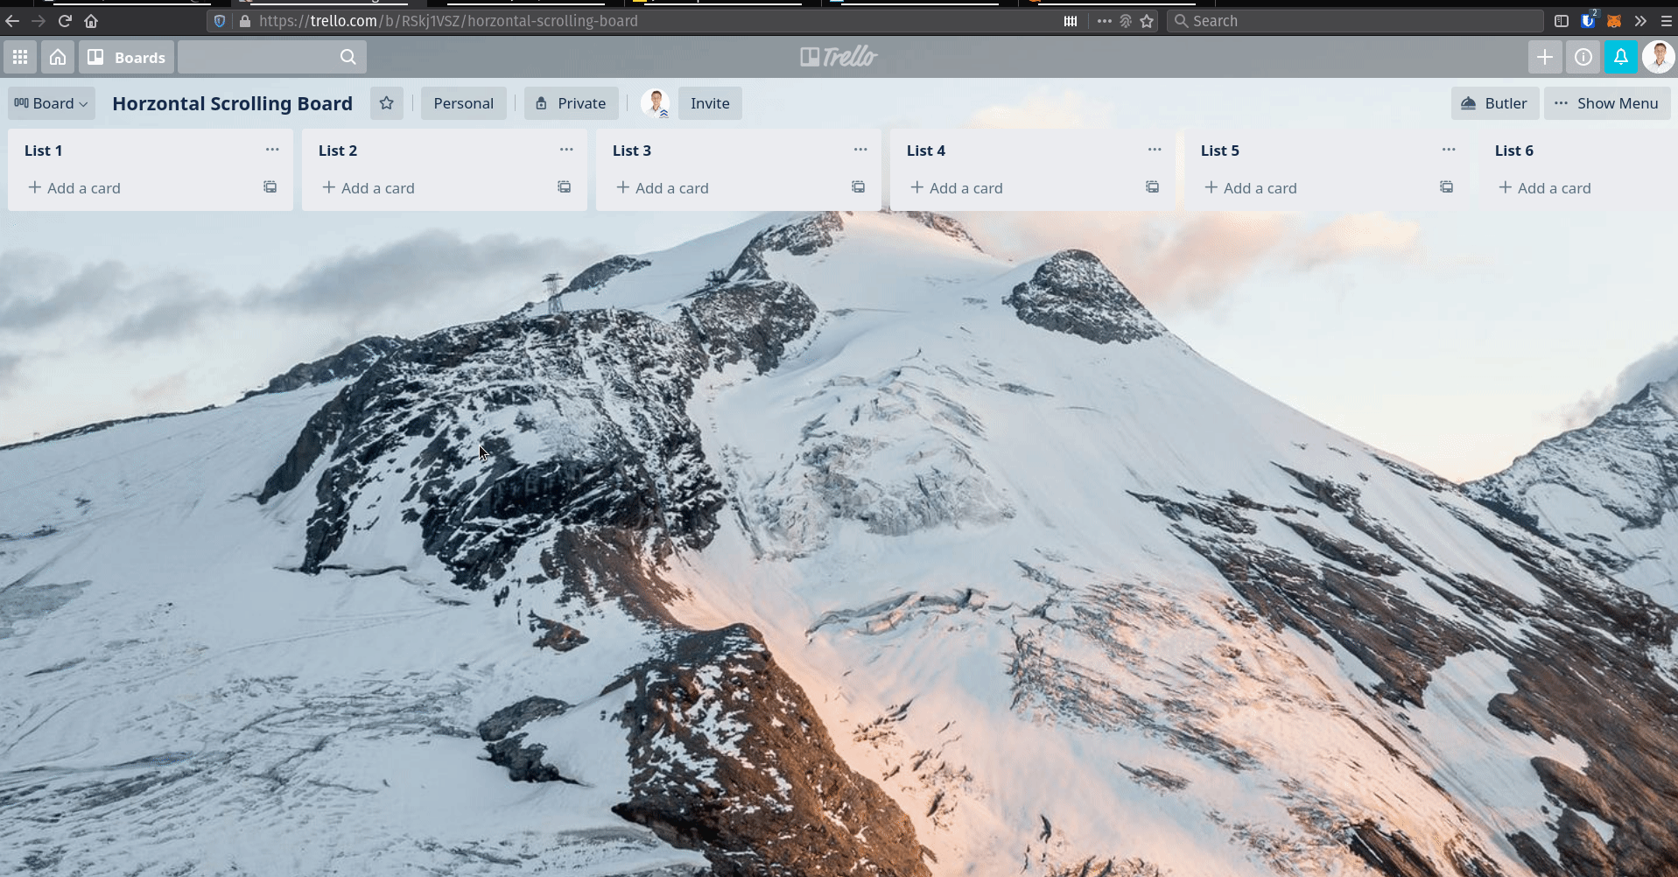
Task: Click the shield tracking-protection icon
Action: (x=219, y=20)
